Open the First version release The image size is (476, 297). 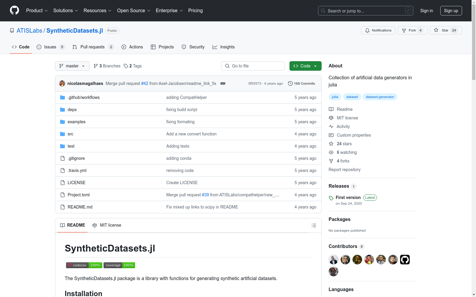[348, 198]
